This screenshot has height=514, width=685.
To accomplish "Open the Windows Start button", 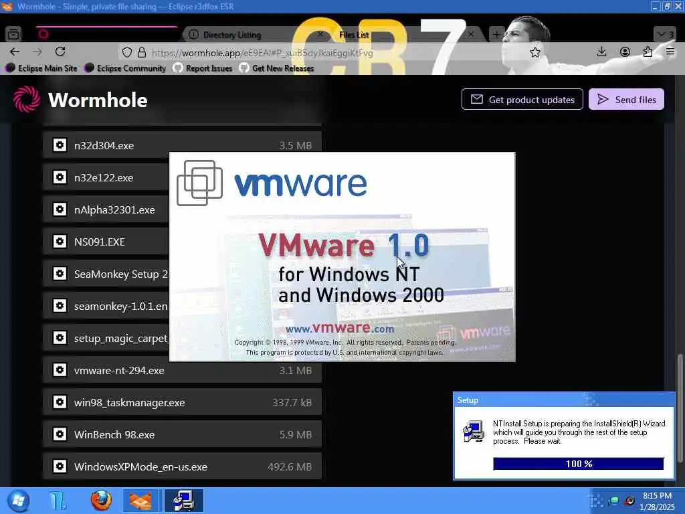I will pos(18,501).
